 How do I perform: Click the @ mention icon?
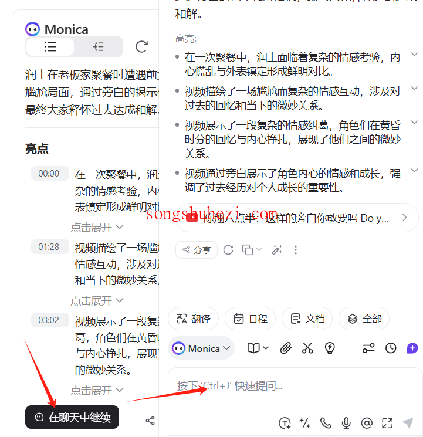[x=367, y=423]
